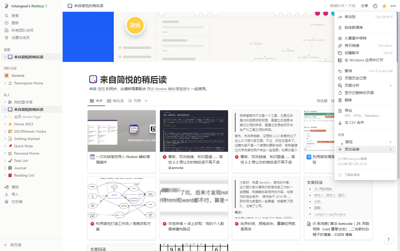Click the page emoji next to 来自简悦的稍后读 title

pyautogui.click(x=94, y=79)
